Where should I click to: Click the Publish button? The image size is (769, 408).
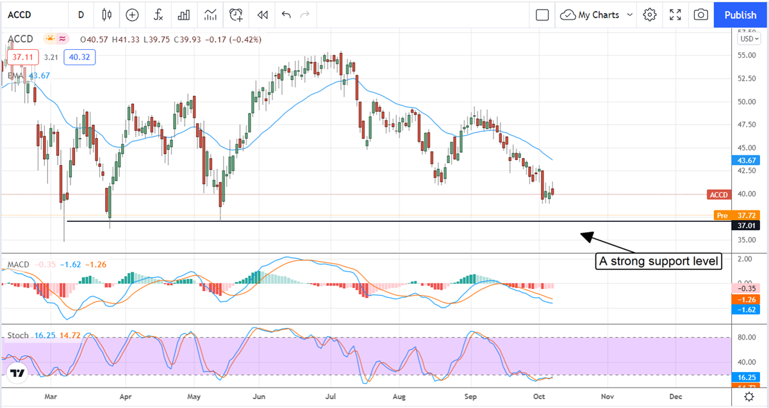click(x=741, y=14)
